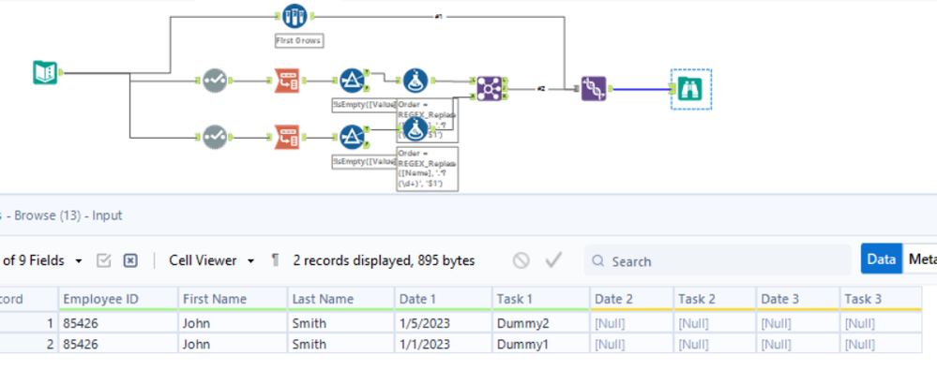937x370 pixels.
Task: Toggle the show whitespace pilcrow icon
Action: (275, 260)
